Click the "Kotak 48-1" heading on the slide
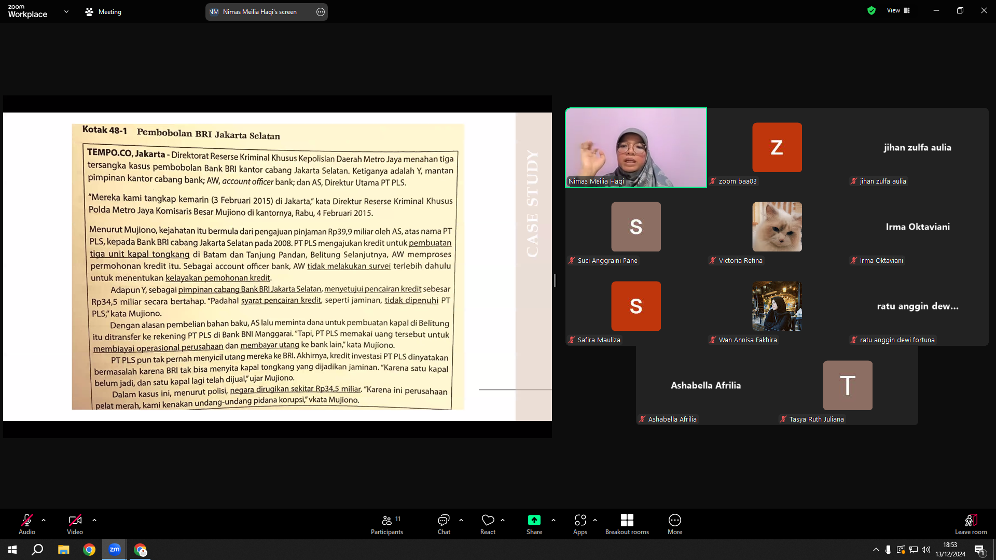The height and width of the screenshot is (560, 996). tap(104, 130)
